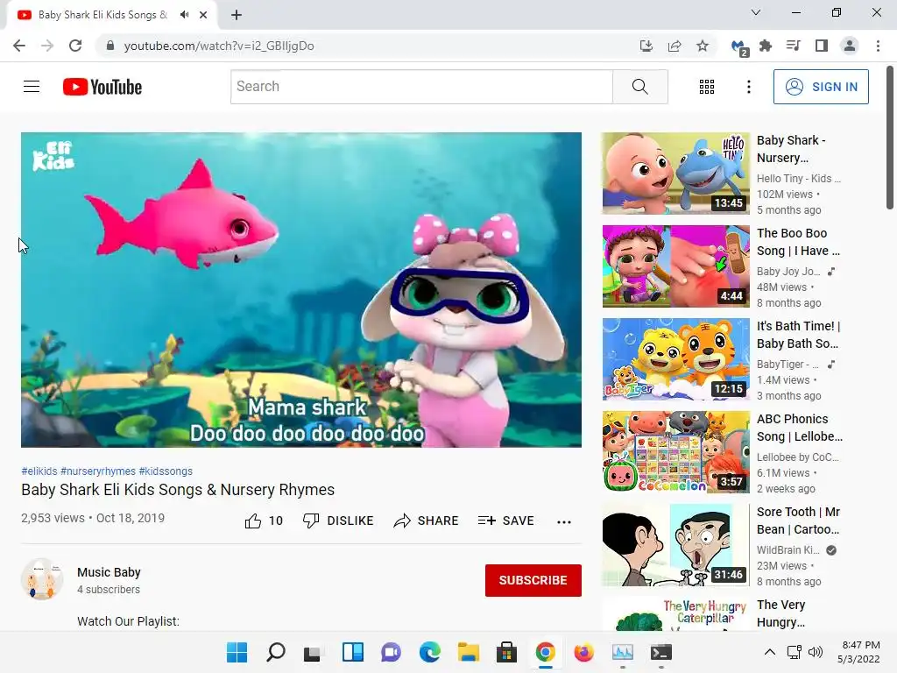This screenshot has height=673, width=897.
Task: Open the SHARE dialog
Action: coord(427,521)
